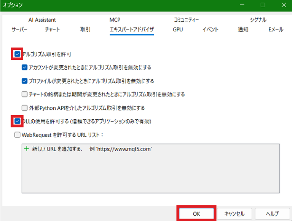Open ヘルプ for options dialog

273,214
